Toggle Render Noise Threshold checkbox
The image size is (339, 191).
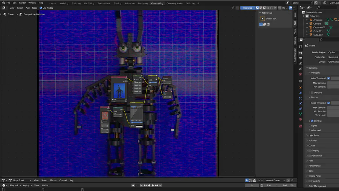click(328, 103)
